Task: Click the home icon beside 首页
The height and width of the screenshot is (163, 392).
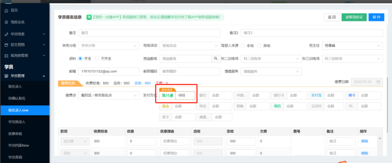Action: pos(7,11)
